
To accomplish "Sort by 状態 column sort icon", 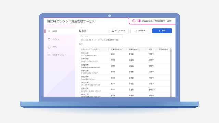I will [x=154, y=49].
